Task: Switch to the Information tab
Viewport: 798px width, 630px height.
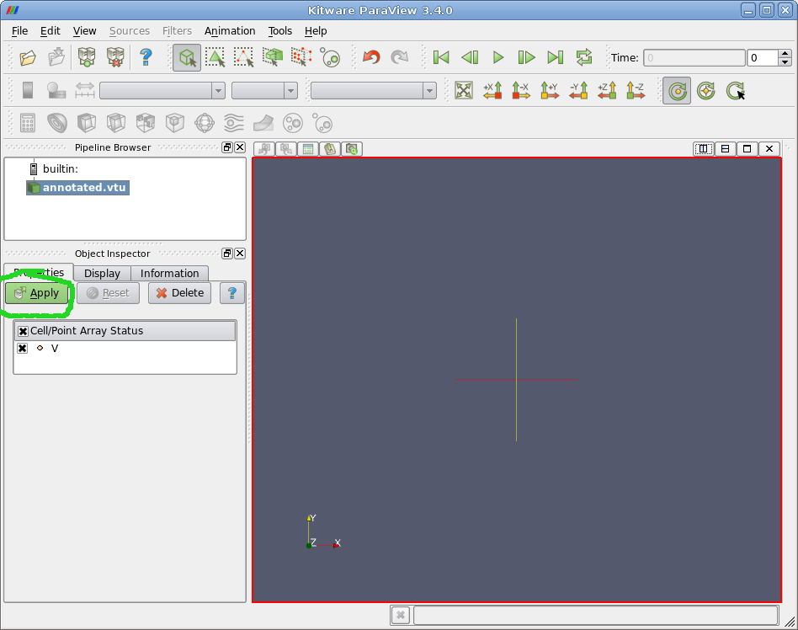Action: point(169,274)
